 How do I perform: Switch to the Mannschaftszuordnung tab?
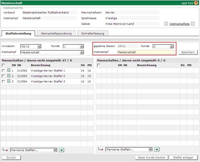point(56,33)
